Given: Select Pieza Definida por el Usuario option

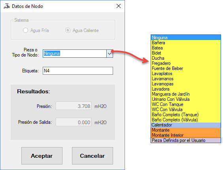Looking at the screenshot, I should (186, 140).
